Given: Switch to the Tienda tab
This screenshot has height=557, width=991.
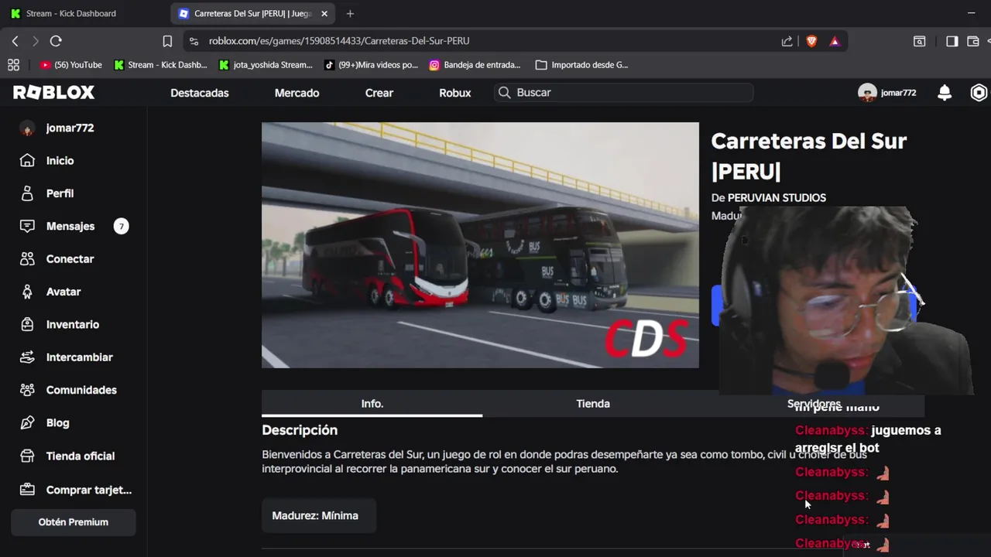Looking at the screenshot, I should click(593, 404).
